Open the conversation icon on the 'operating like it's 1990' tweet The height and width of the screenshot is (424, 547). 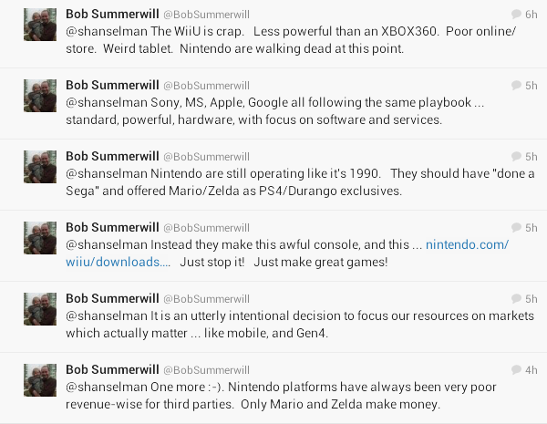point(518,157)
